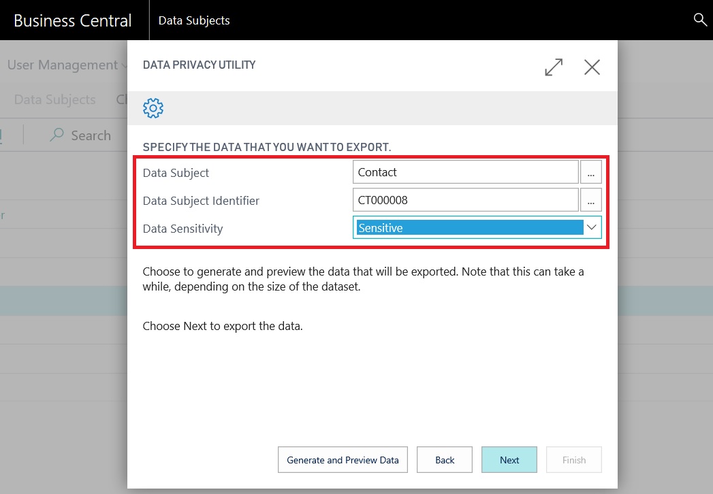Switch to the Data Subjects tab
The width and height of the screenshot is (713, 494).
[54, 99]
